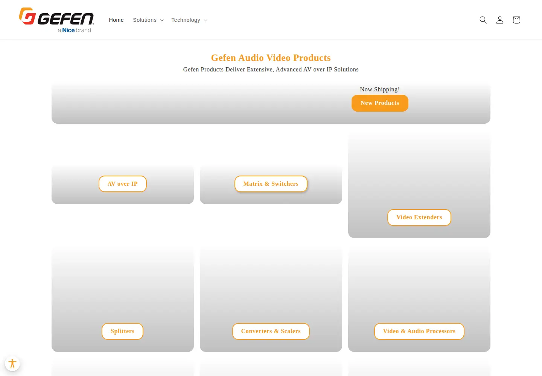The width and height of the screenshot is (542, 376).
Task: Click the AV over IP Solutions tagline
Action: click(271, 70)
